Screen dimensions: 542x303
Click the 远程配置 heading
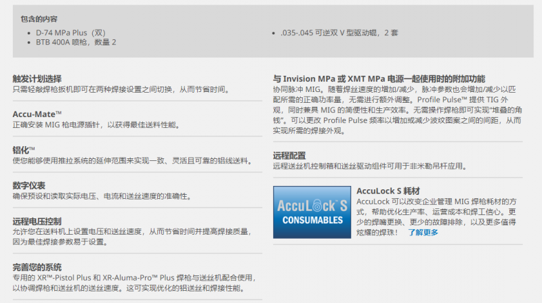pos(289,156)
